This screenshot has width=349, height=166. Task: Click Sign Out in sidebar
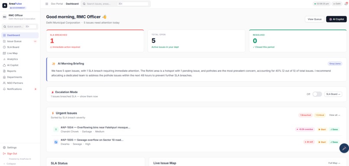coord(20,153)
